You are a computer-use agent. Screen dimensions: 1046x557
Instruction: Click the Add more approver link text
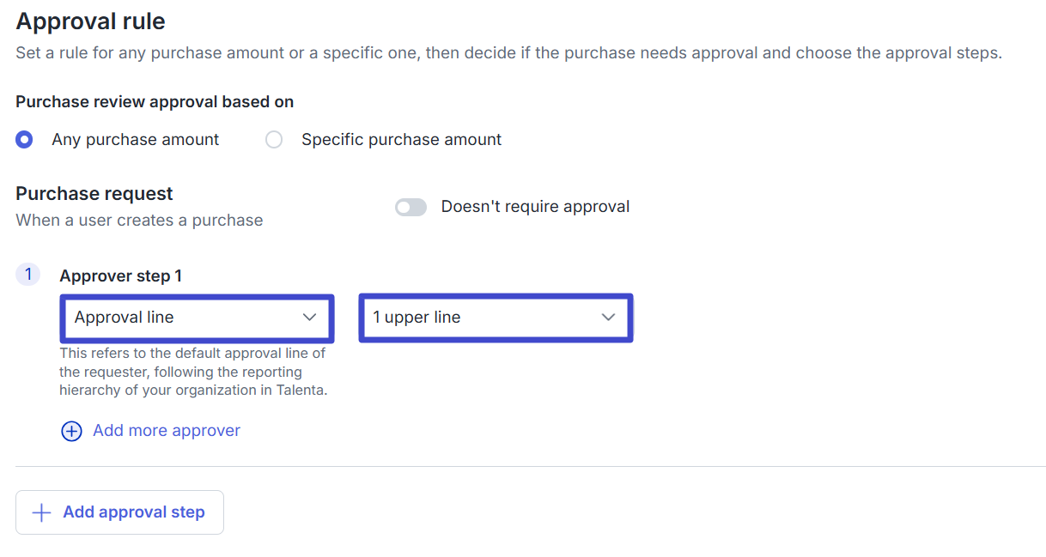tap(167, 431)
